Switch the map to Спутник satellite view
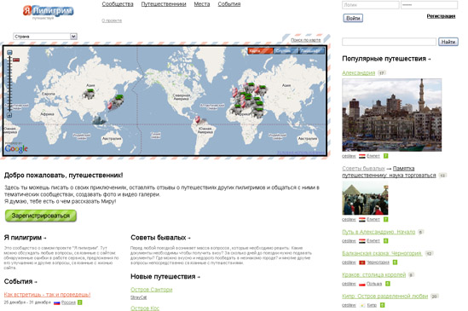This screenshot has width=468, height=311. coord(286,51)
